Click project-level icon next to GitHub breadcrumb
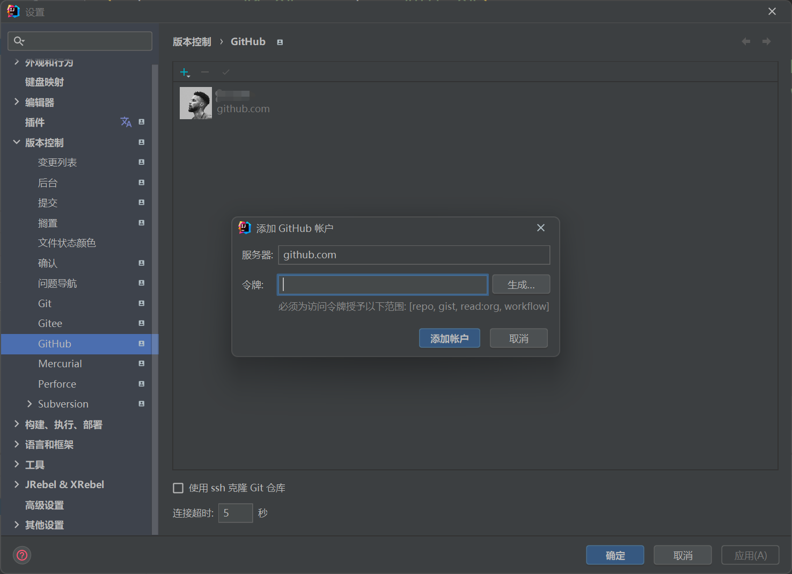The width and height of the screenshot is (792, 574). coord(280,42)
